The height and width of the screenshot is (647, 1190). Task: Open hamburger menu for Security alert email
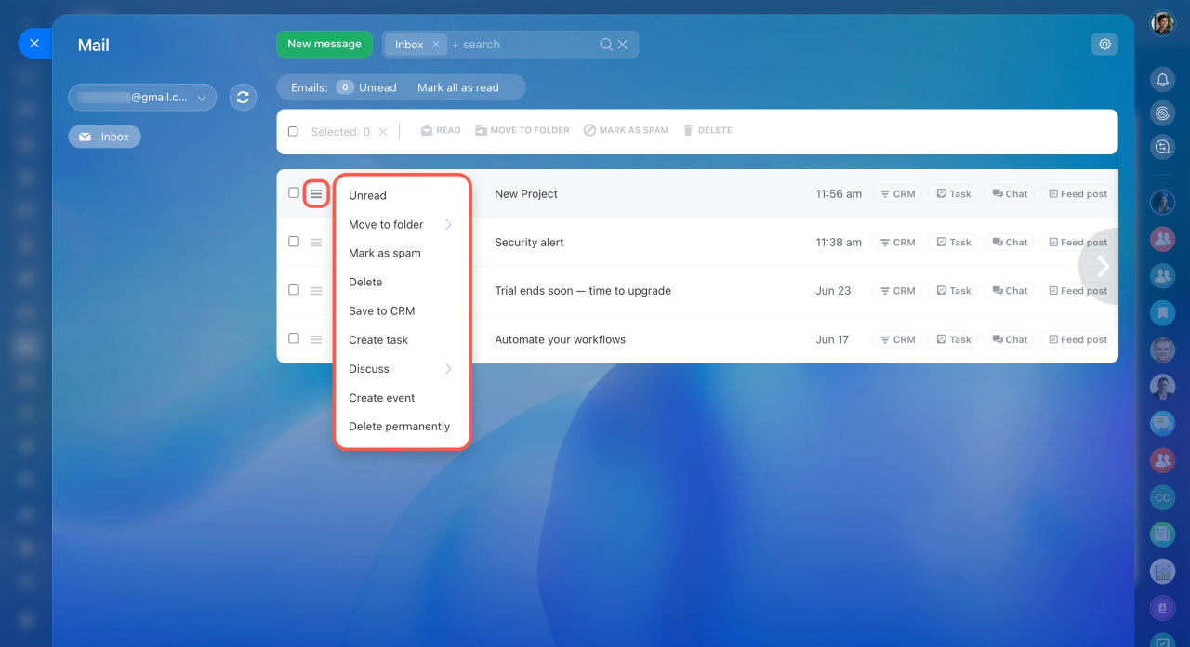pyautogui.click(x=316, y=243)
